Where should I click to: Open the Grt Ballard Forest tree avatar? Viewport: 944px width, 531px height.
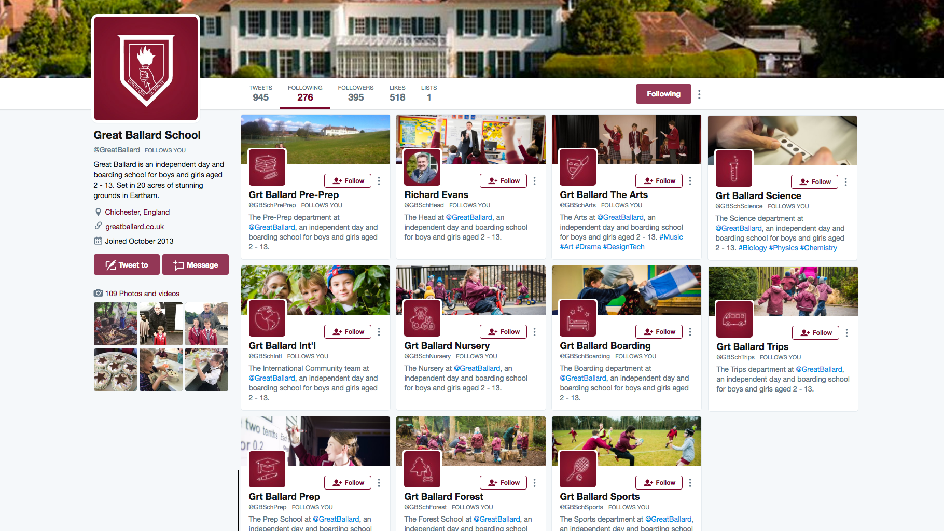422,469
